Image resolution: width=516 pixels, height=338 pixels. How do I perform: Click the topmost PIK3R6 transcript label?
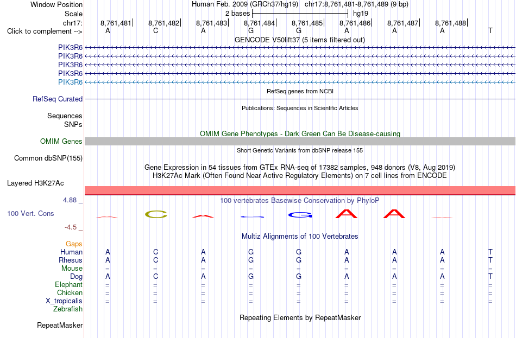coord(70,48)
